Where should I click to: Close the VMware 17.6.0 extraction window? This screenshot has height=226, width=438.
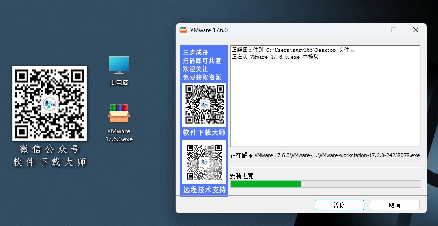(x=416, y=30)
